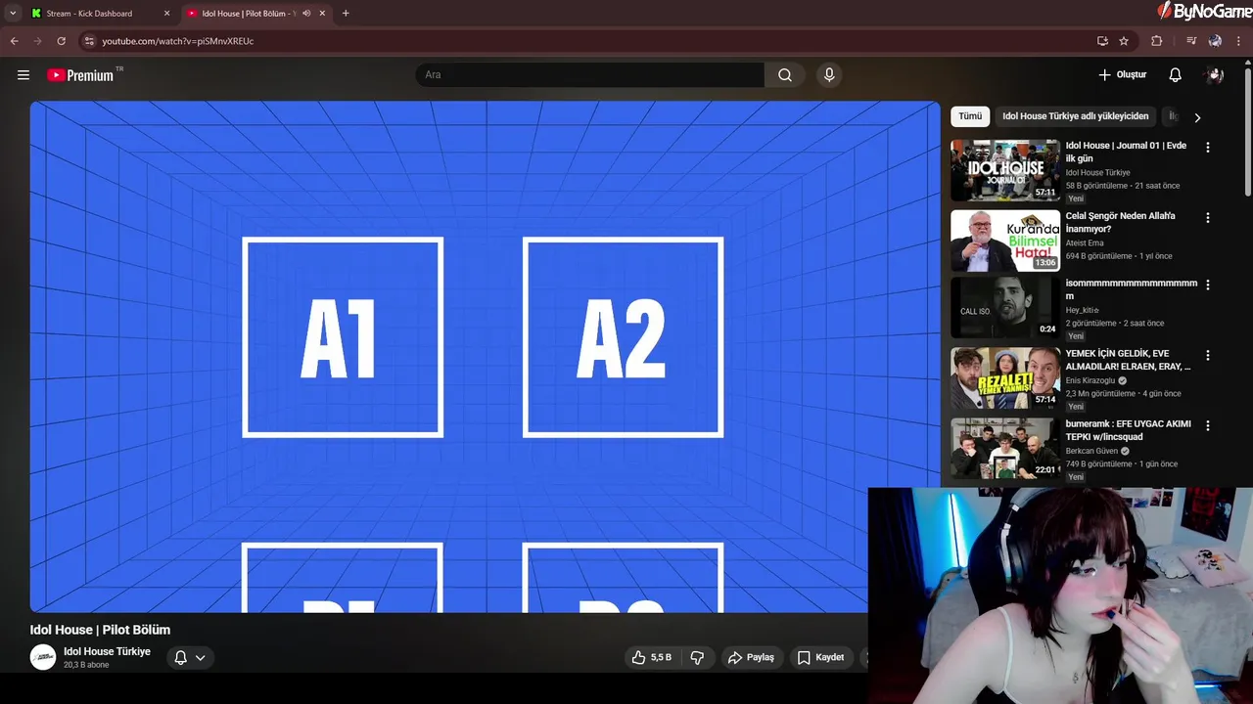Open Celal Şengör Neden Allah'a İnanmıyor thumbnail
Screen dimensions: 1253x704
tap(1005, 241)
